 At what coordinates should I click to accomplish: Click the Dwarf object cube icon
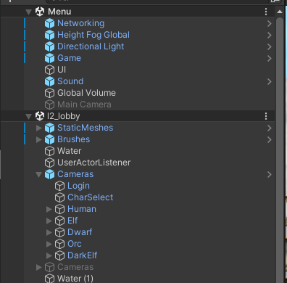(x=59, y=232)
